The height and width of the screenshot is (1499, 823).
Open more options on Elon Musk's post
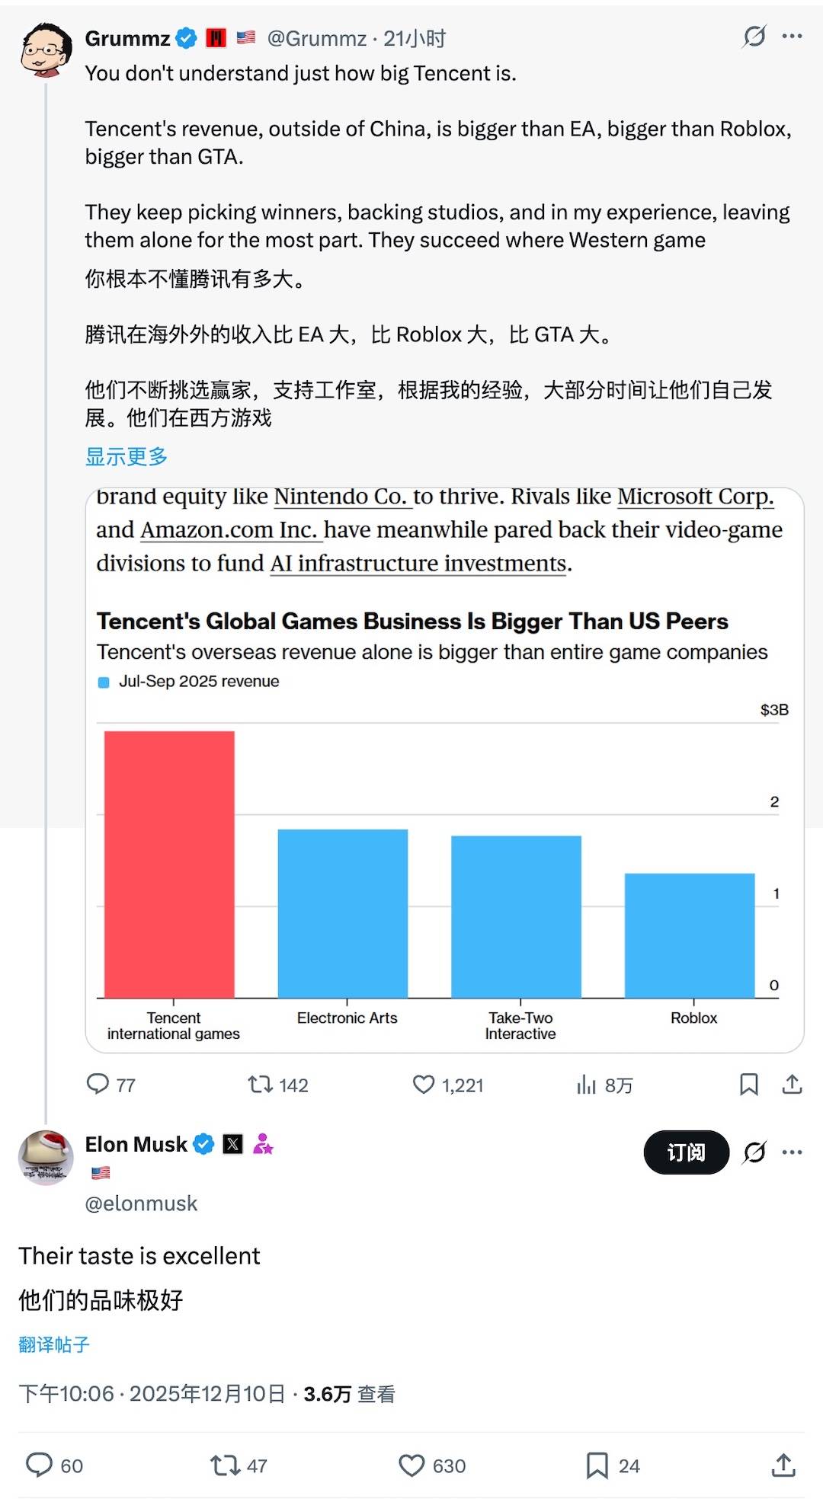click(x=793, y=1152)
